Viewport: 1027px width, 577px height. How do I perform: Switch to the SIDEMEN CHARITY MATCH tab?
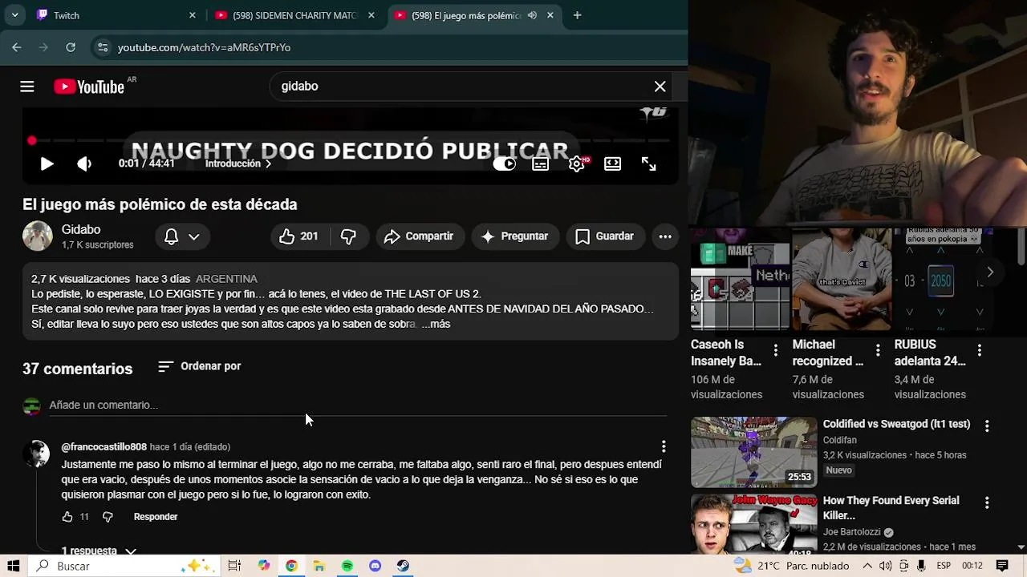pyautogui.click(x=294, y=15)
